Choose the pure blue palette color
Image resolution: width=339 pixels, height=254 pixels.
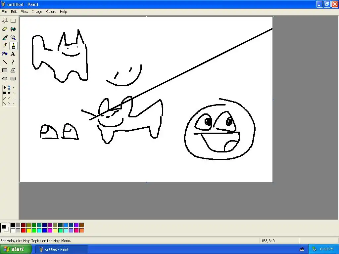point(45,231)
